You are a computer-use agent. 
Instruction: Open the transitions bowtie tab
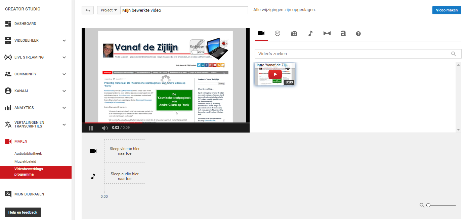pyautogui.click(x=327, y=33)
